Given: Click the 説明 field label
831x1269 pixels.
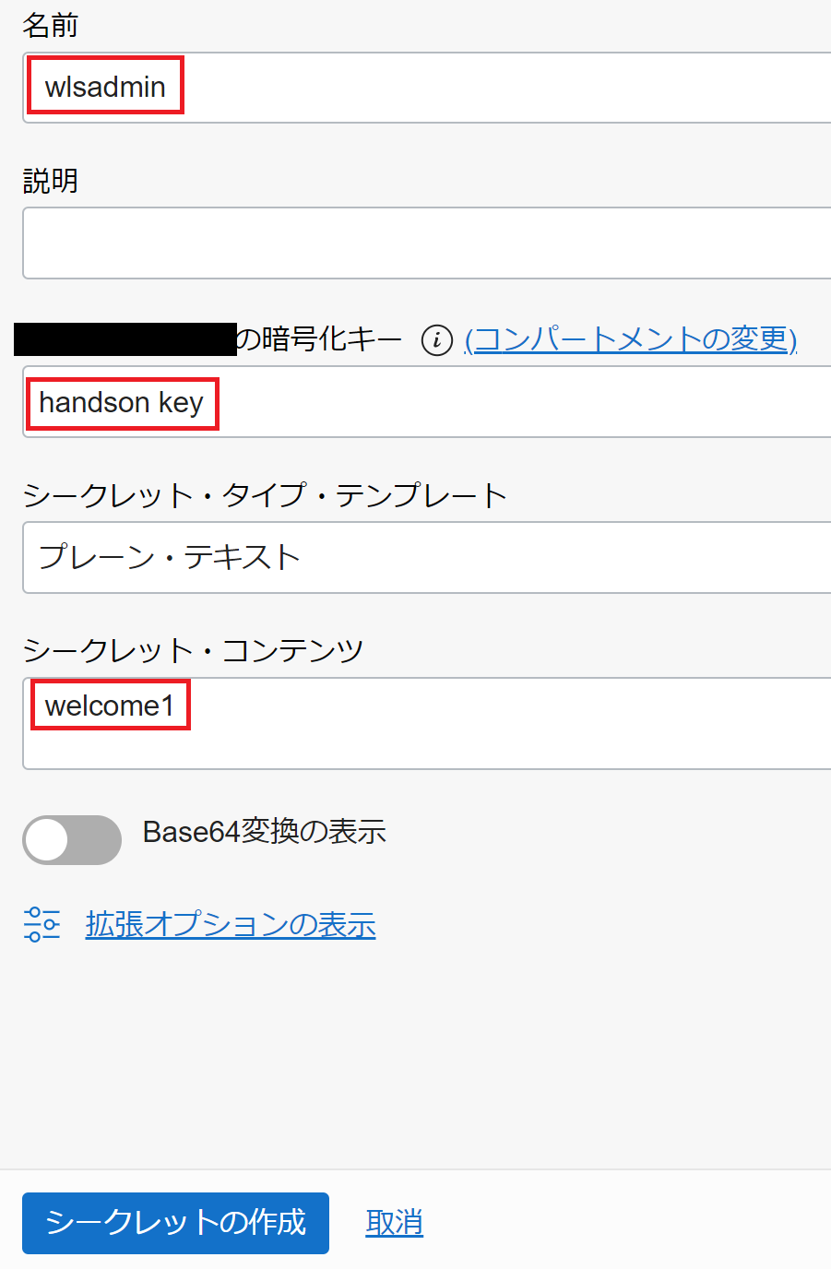Looking at the screenshot, I should click(51, 180).
